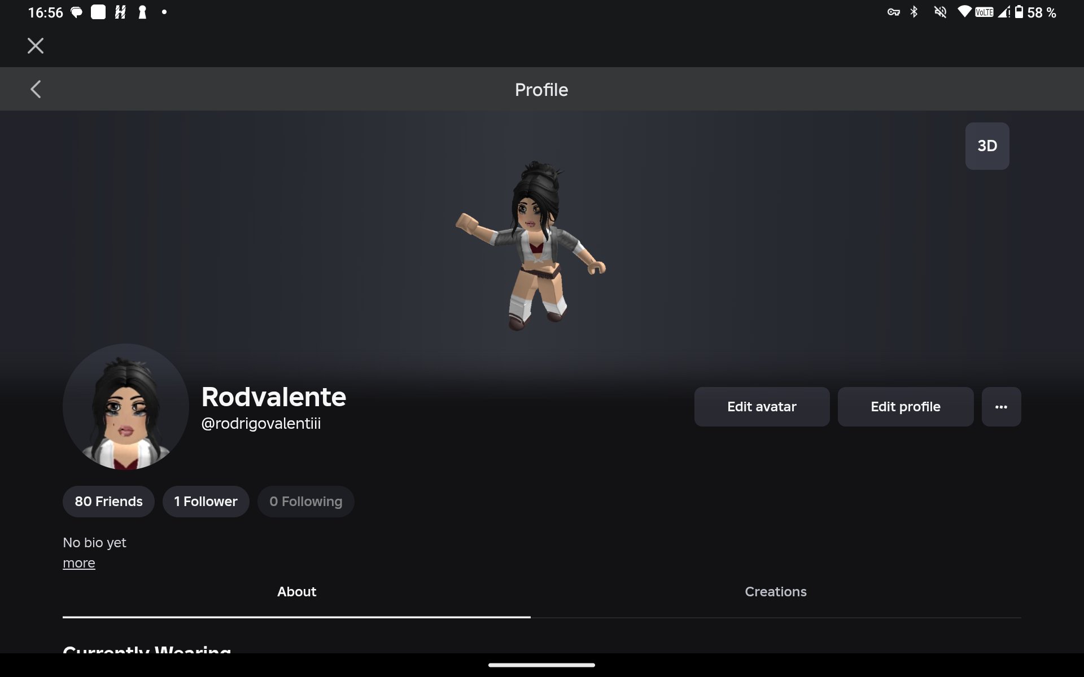1084x677 pixels.
Task: Go back using the left chevron
Action: click(x=36, y=89)
